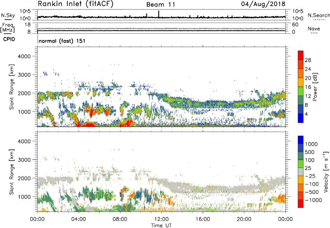Viewport: 330px width, 228px height.
Task: Click the blue bottom of the power colorbar
Action: pos(301,118)
